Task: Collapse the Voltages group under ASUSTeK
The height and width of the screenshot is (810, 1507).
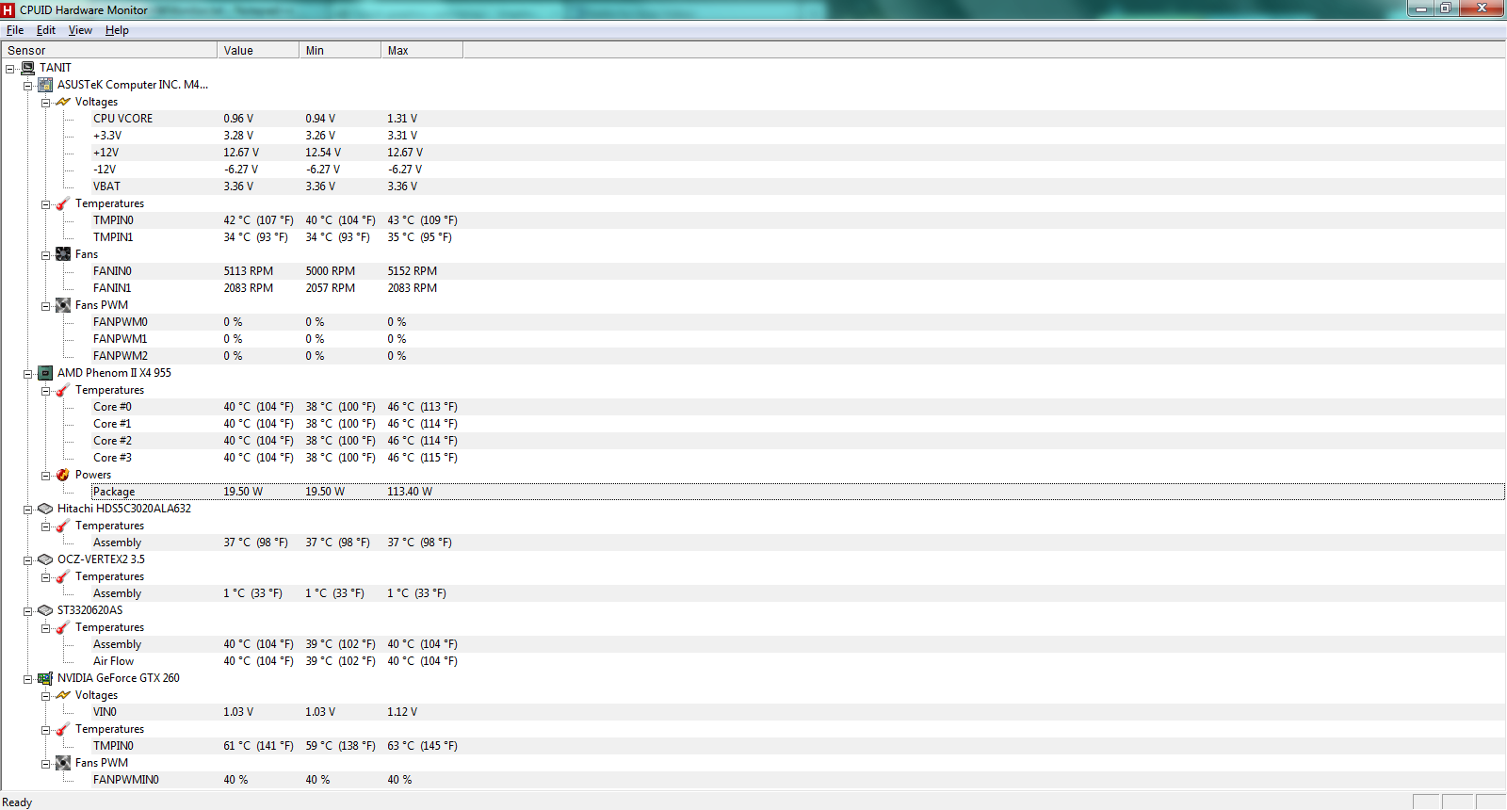Action: (45, 103)
